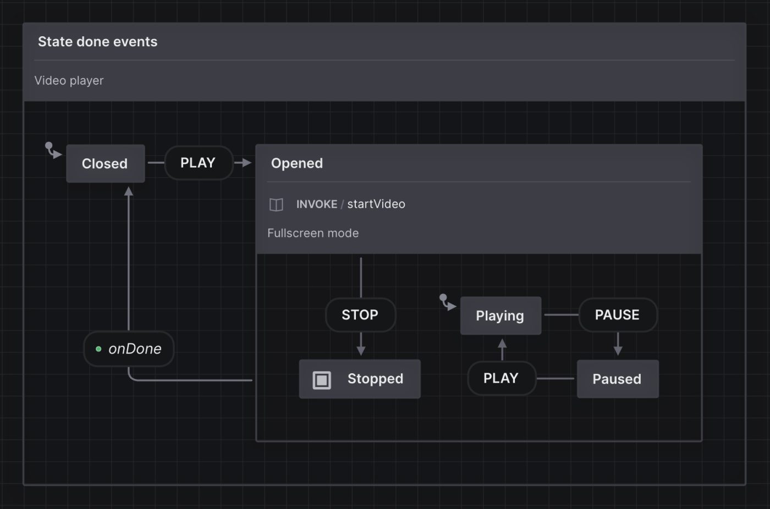This screenshot has height=509, width=770.
Task: Select the onDone transition pill
Action: (128, 348)
